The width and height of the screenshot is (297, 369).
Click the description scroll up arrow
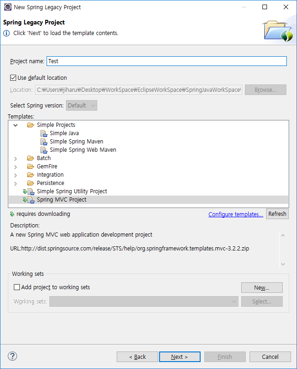click(x=283, y=235)
